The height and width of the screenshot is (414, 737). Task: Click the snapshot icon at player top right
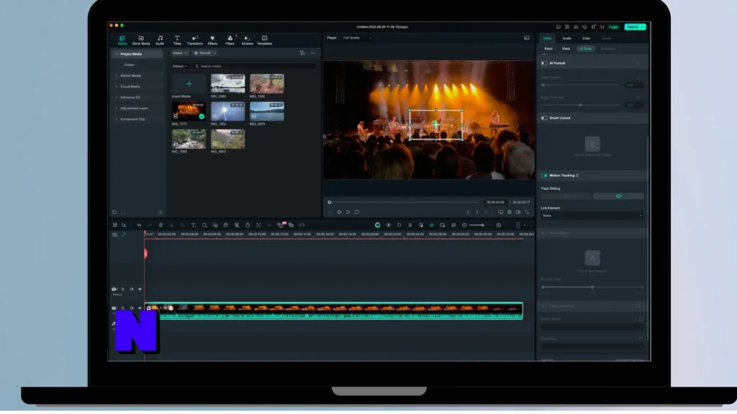coord(527,37)
